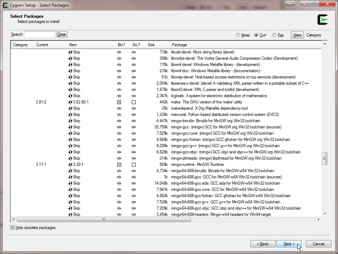Cycle the install action icon for libwmf-devel
This screenshot has width=338, height=254.
pyautogui.click(x=70, y=65)
